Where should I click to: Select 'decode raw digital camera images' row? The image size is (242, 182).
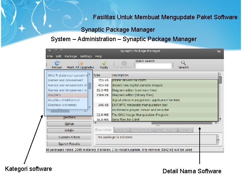coord(156,85)
